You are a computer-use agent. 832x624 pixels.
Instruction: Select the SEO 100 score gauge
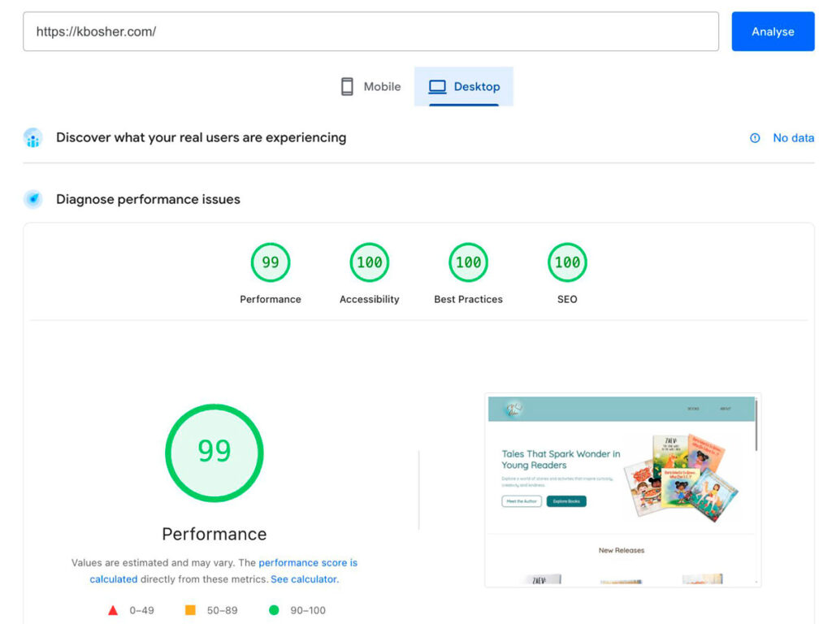[x=567, y=262]
